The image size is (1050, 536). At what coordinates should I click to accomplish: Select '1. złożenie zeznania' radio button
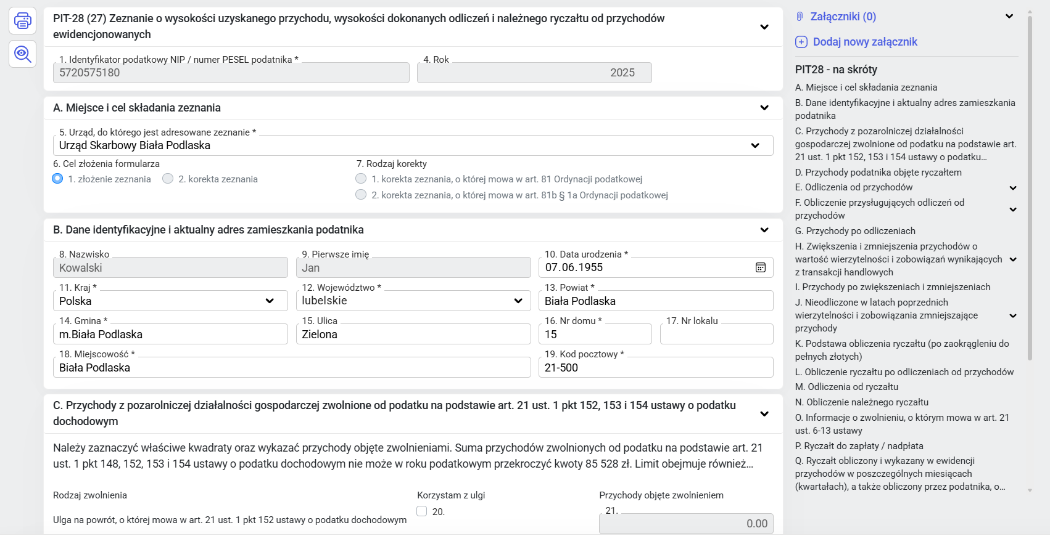pos(57,179)
